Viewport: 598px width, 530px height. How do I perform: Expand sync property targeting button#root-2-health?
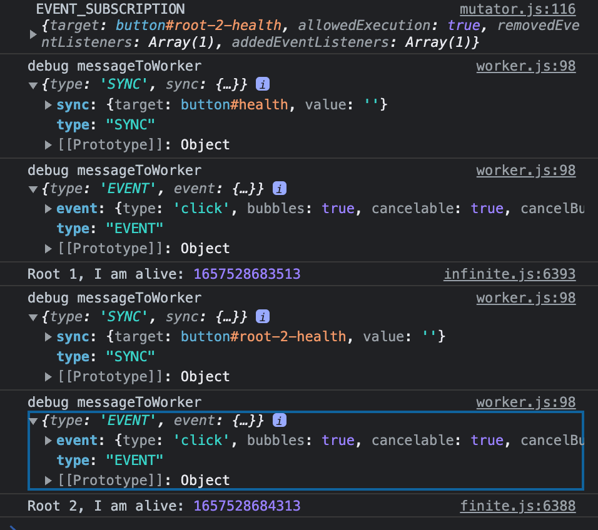coord(48,337)
